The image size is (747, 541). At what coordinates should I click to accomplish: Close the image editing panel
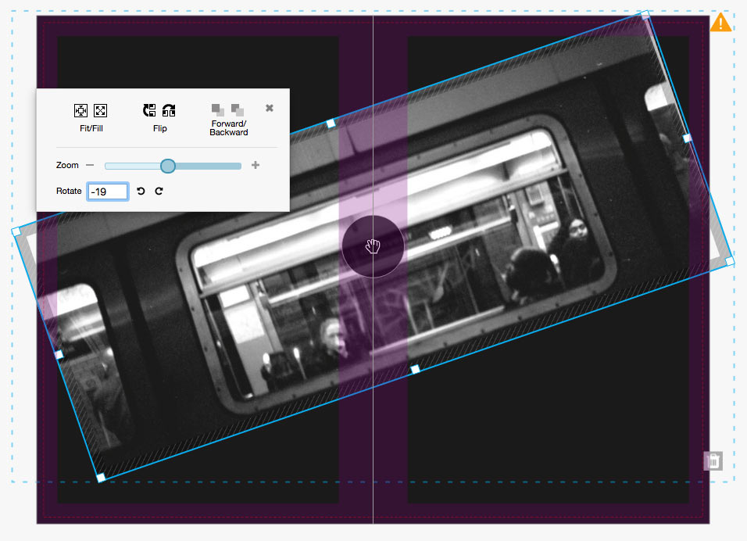point(269,108)
